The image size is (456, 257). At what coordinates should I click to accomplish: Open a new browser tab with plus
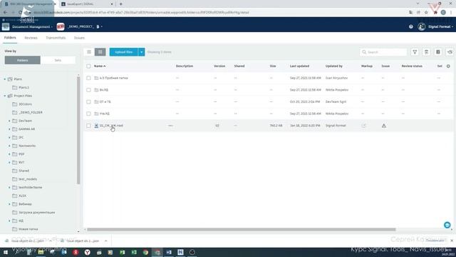click(120, 4)
